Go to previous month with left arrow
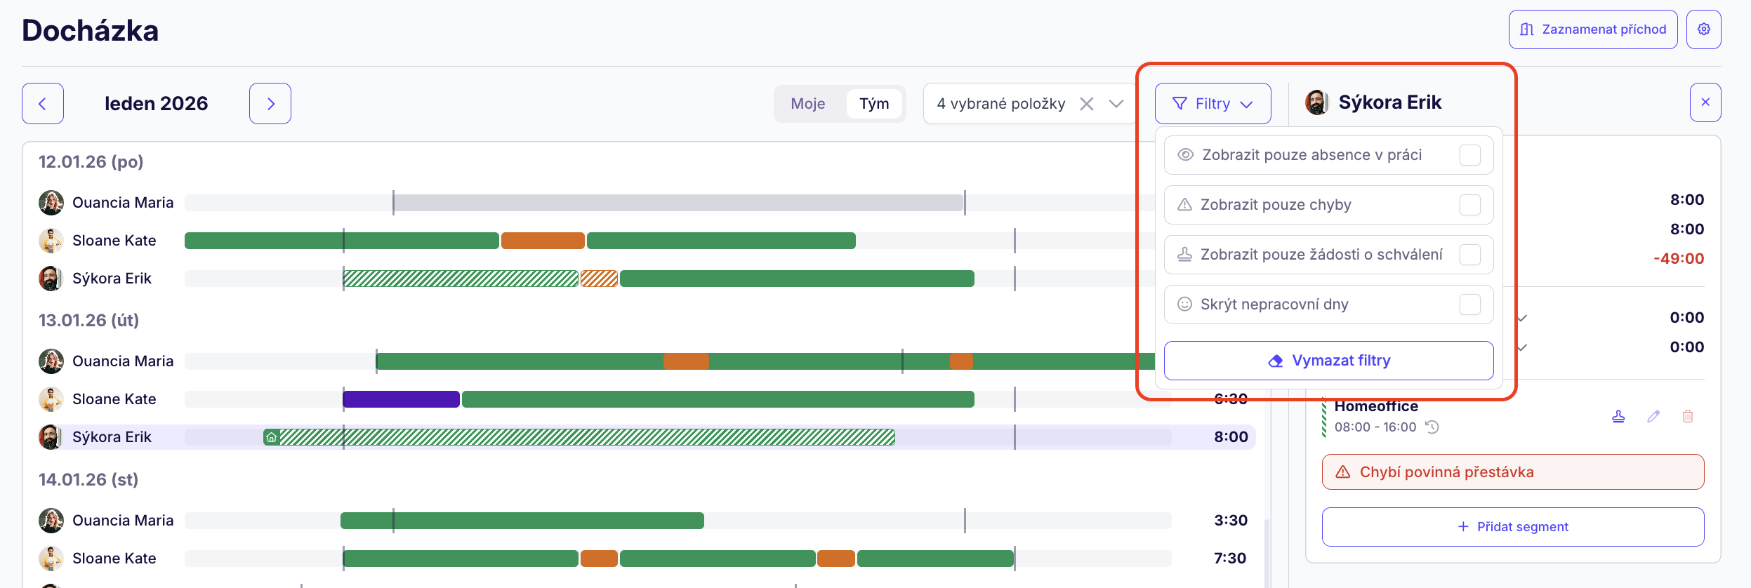 43,104
